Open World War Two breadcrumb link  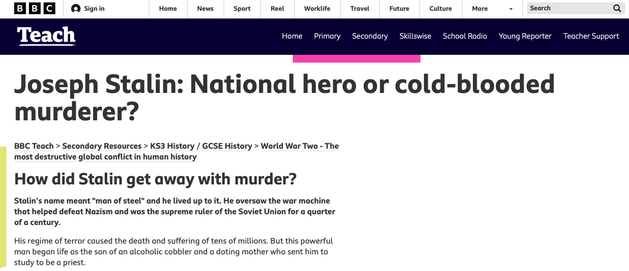tap(176, 151)
